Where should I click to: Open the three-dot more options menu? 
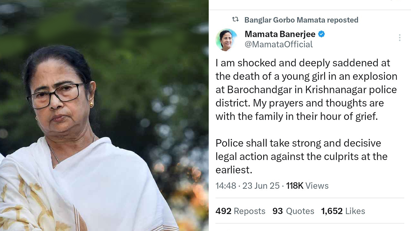[x=399, y=38]
